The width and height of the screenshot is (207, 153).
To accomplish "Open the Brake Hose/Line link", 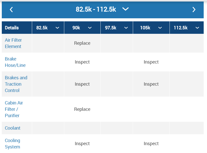I will pos(15,62).
